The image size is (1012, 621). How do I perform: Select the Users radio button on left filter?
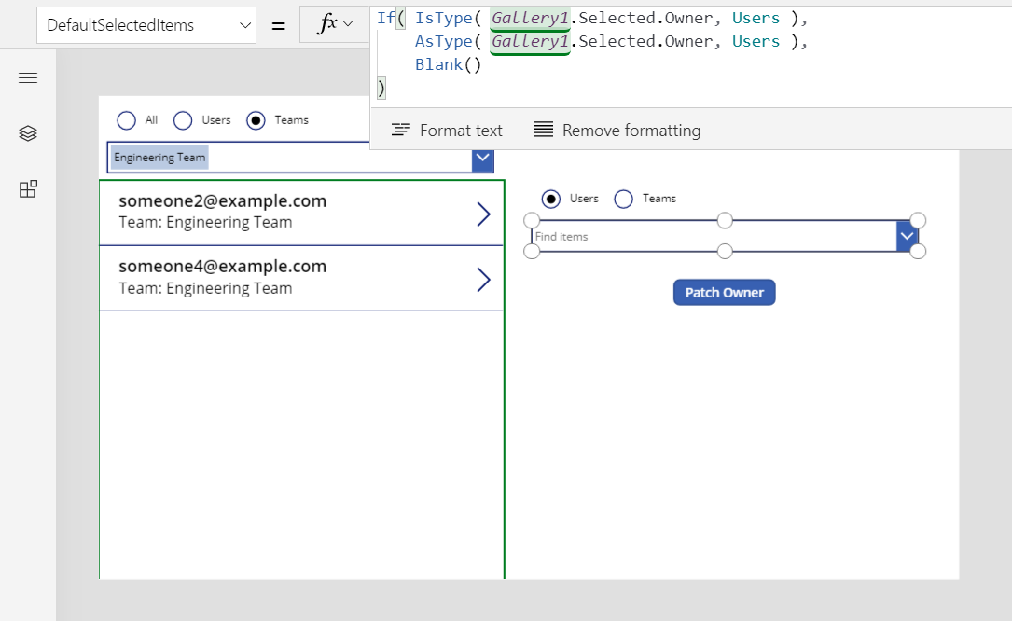183,120
